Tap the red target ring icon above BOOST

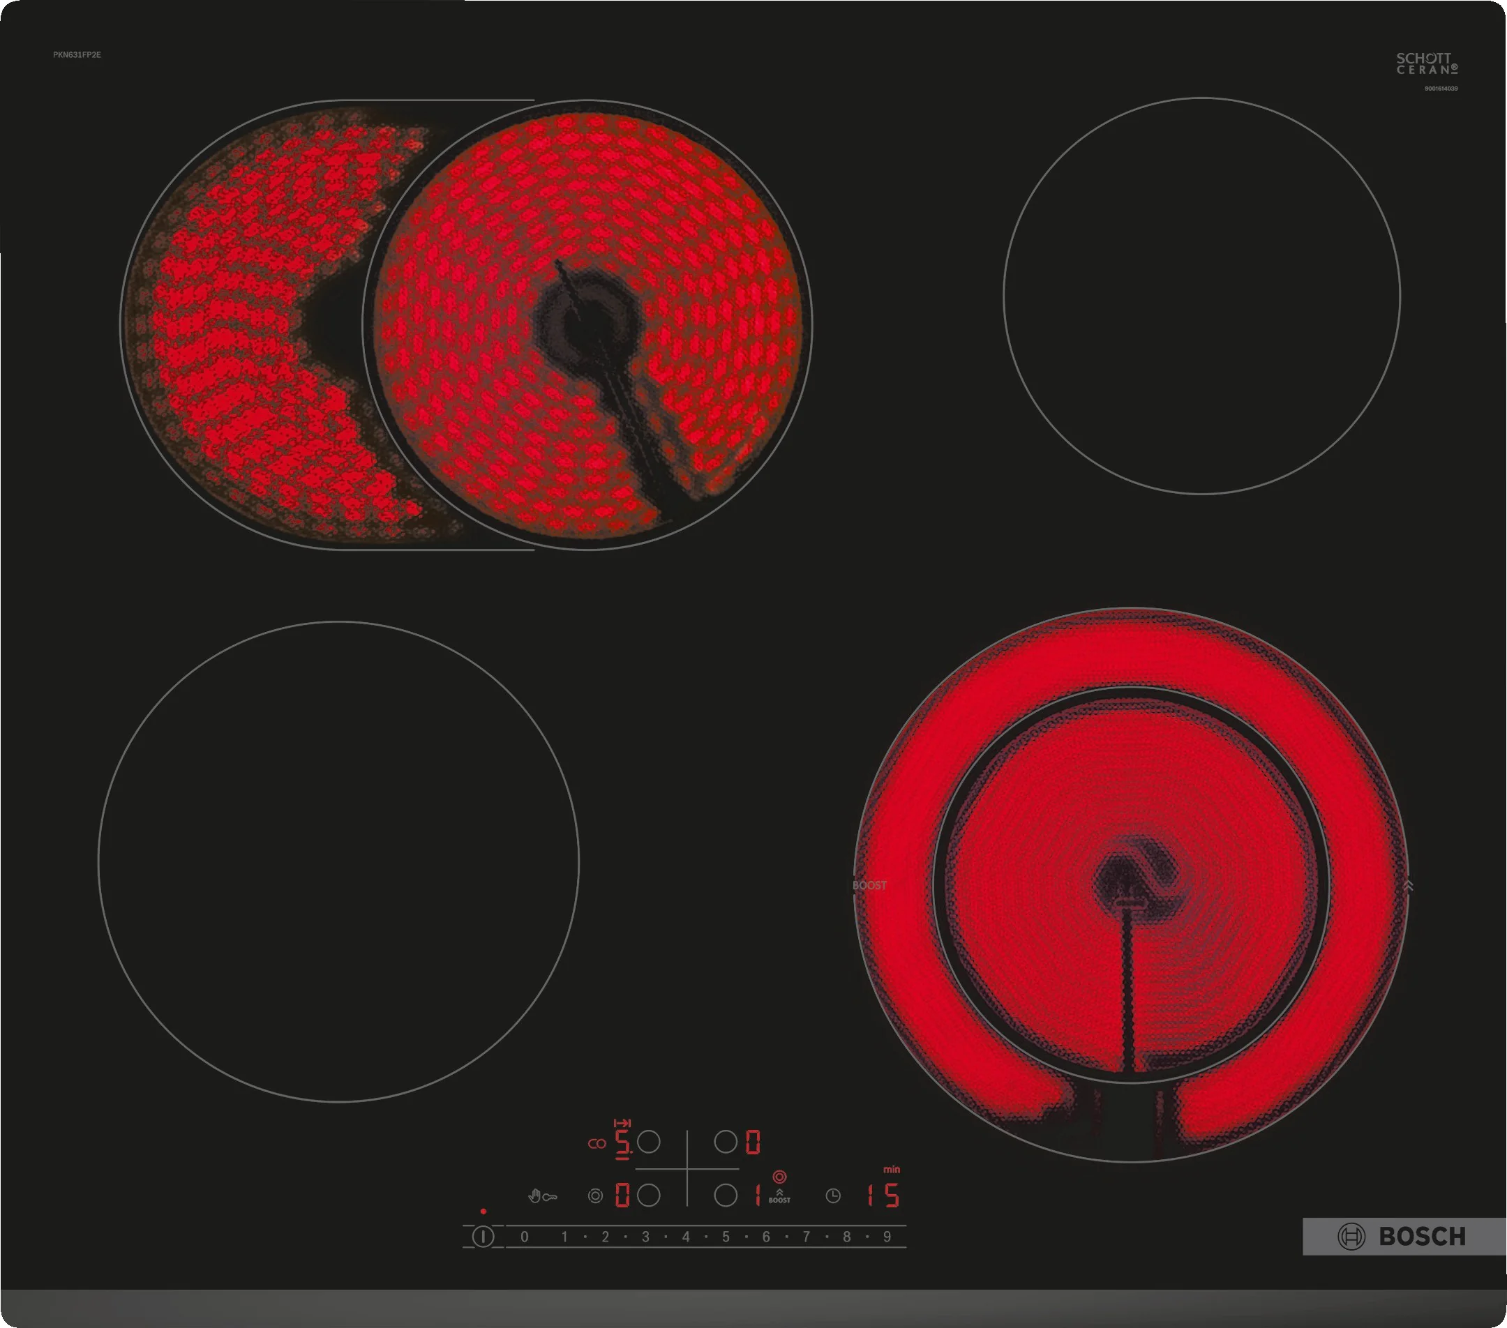[780, 1177]
